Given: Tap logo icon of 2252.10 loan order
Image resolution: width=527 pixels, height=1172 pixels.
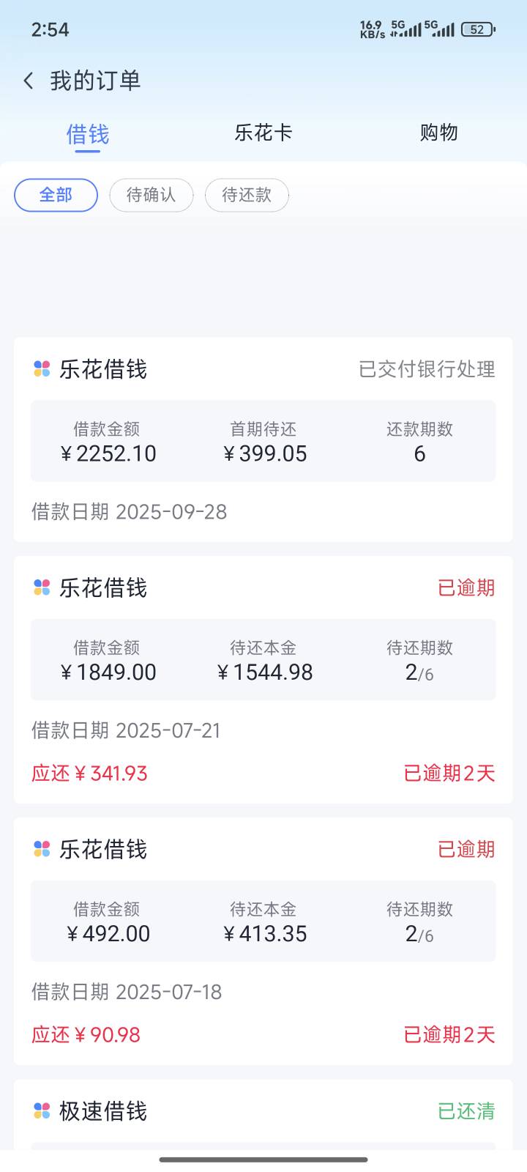Looking at the screenshot, I should [x=42, y=369].
